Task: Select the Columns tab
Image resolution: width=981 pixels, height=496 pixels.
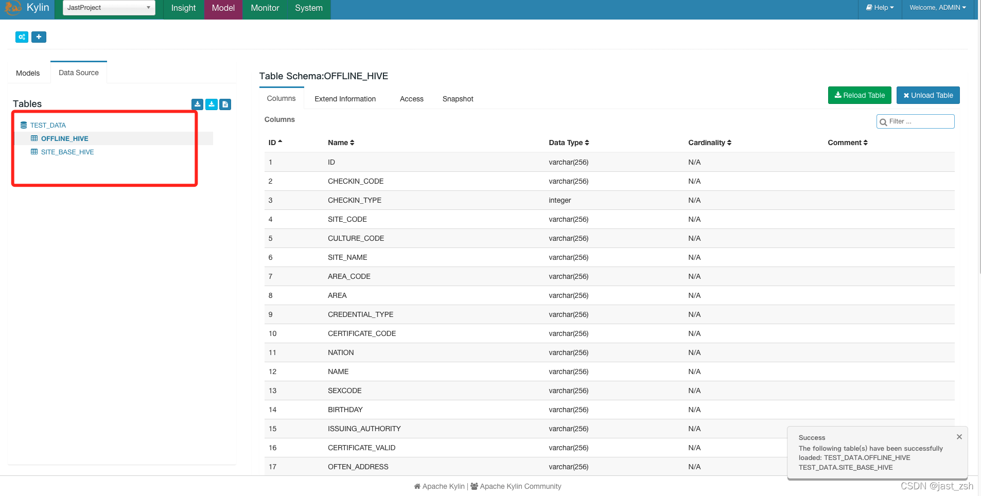Action: [x=282, y=98]
